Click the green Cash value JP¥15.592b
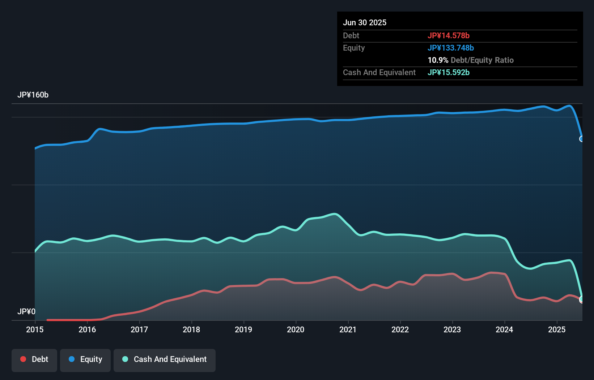 [x=449, y=72]
